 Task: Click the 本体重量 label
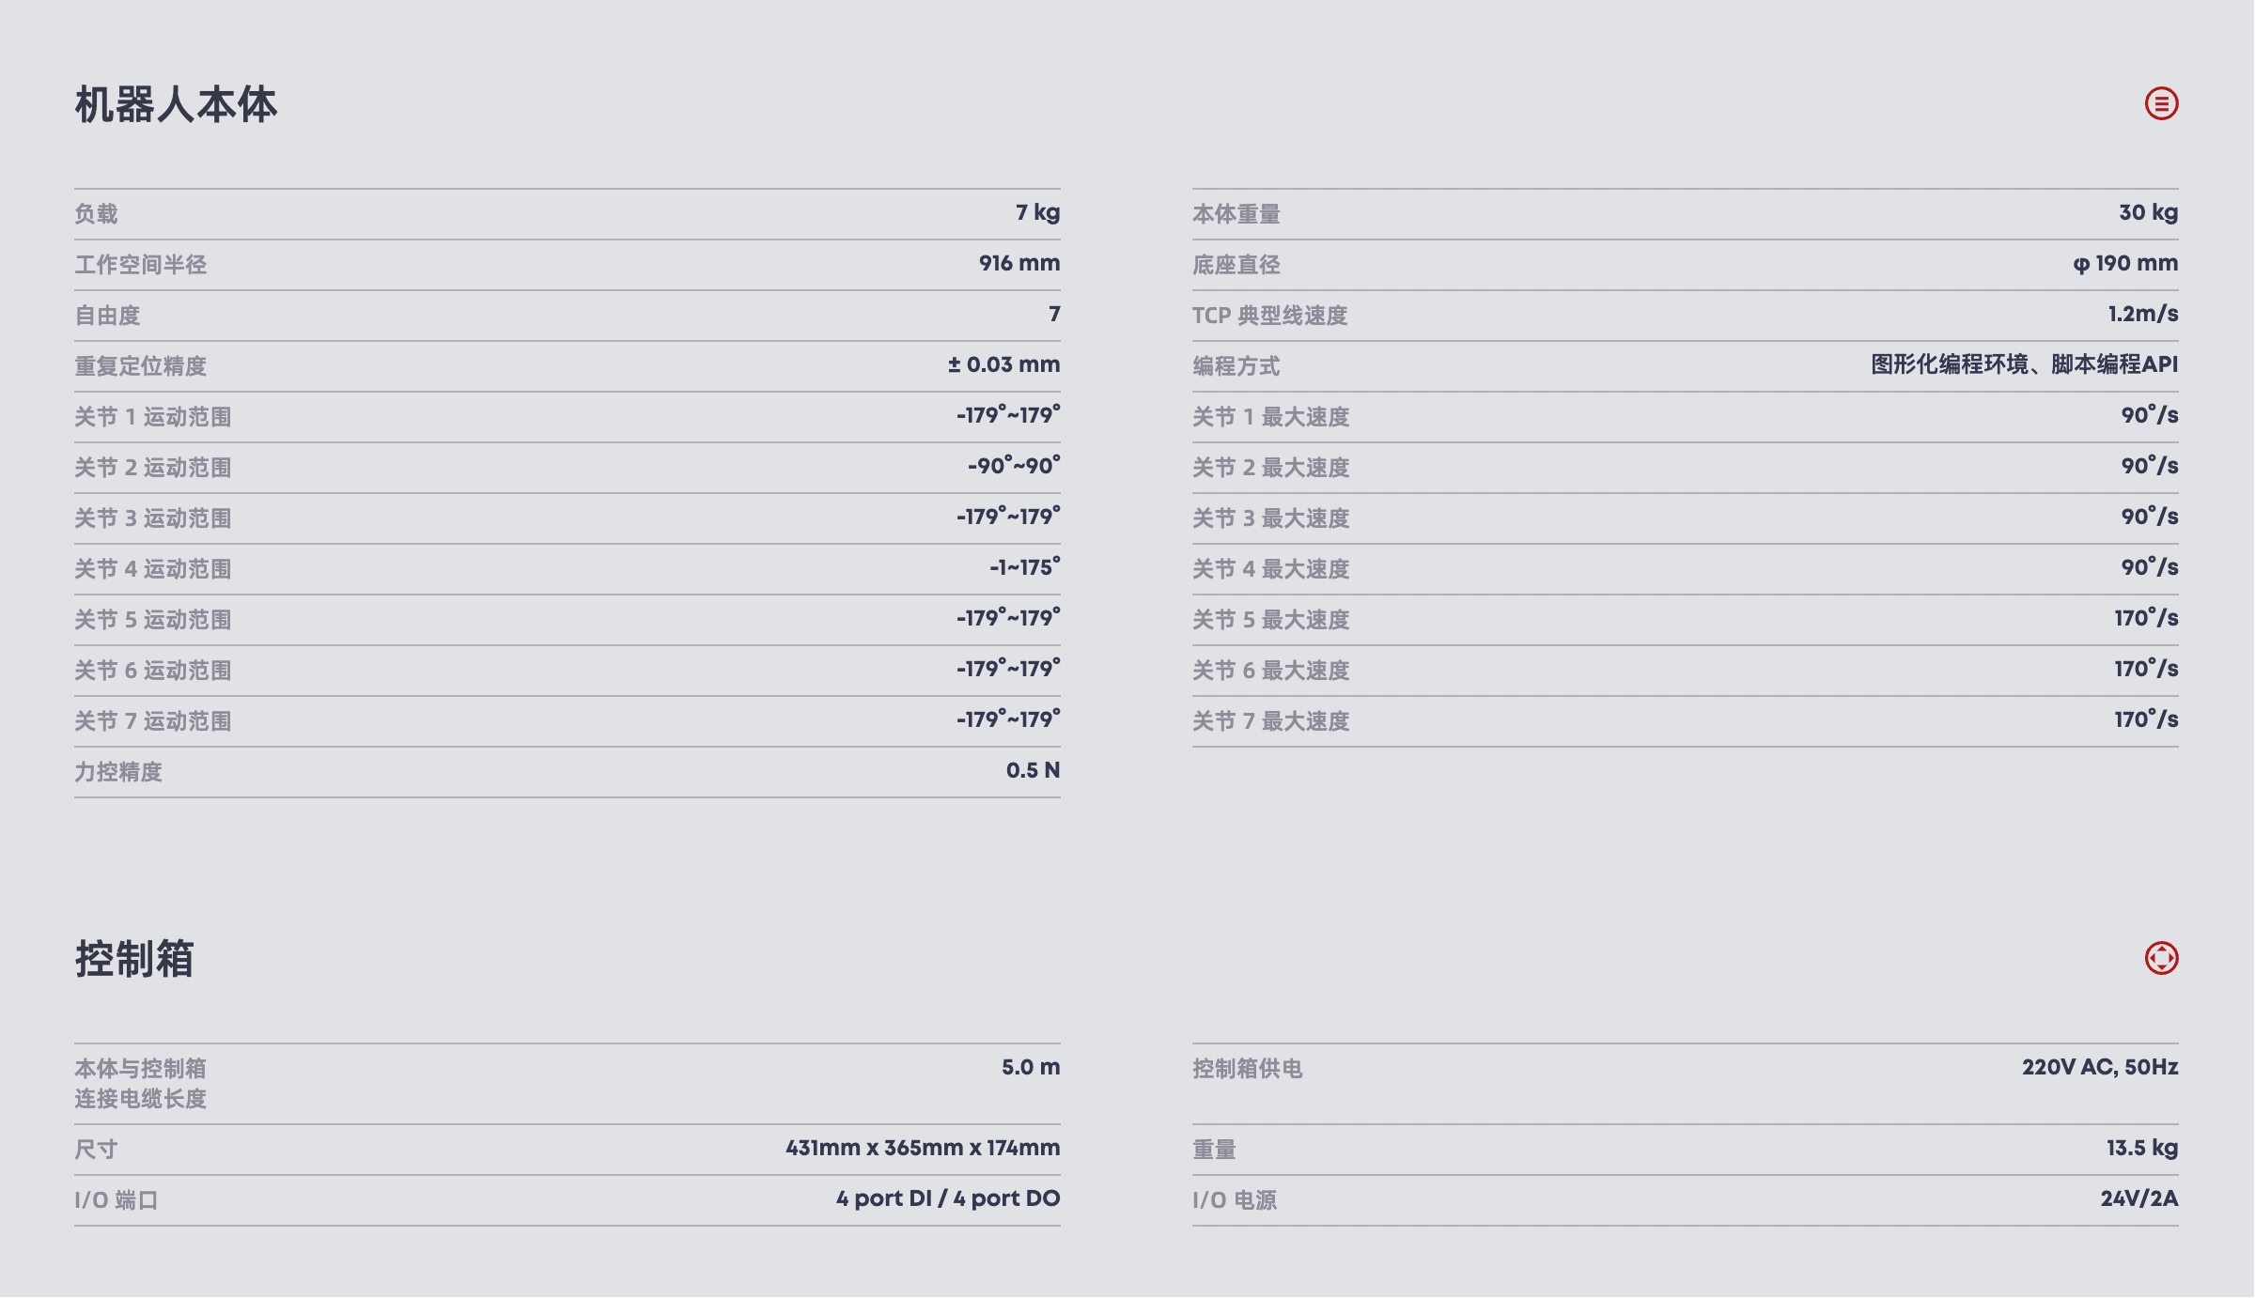[1236, 214]
